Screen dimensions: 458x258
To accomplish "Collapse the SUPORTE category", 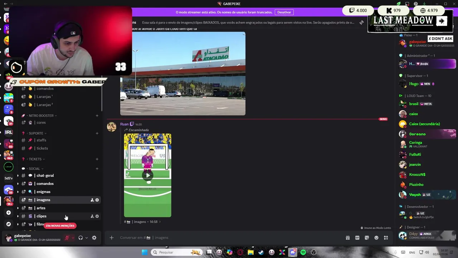I will point(36,133).
